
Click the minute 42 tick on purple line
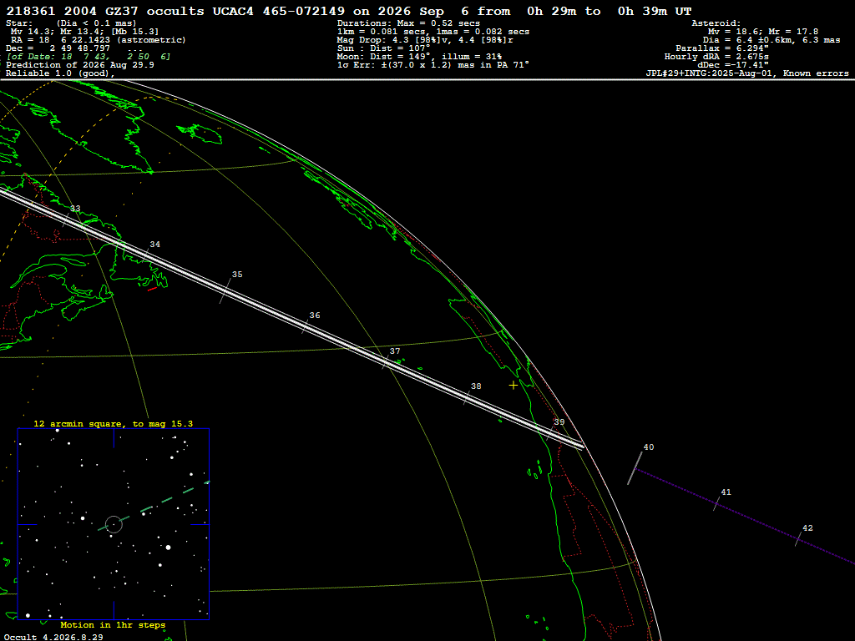click(x=799, y=538)
